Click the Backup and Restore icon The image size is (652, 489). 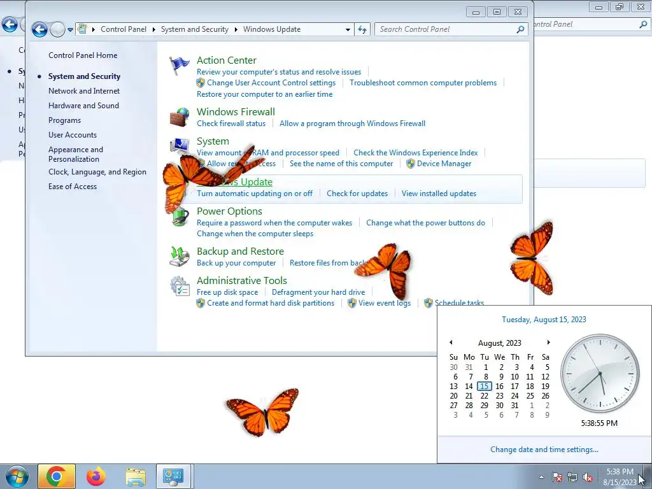[180, 257]
